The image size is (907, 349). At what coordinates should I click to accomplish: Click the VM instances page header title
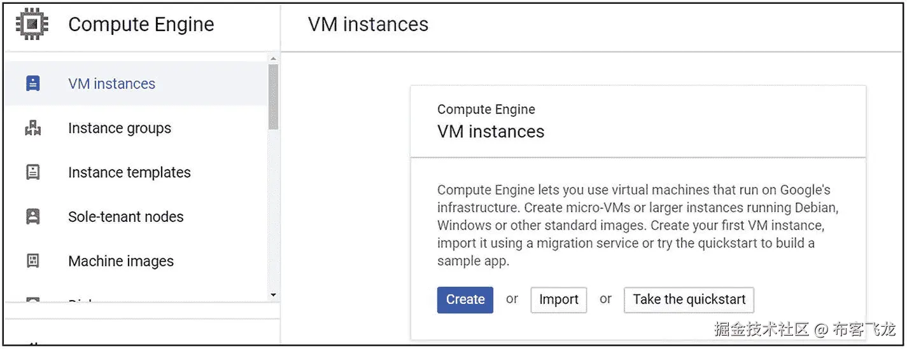point(368,24)
